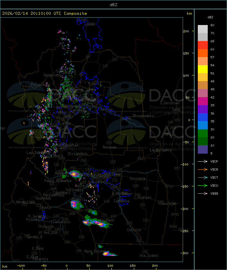Click the cyan VBCT arrow icon
227x270 pixels.
[x=203, y=177]
